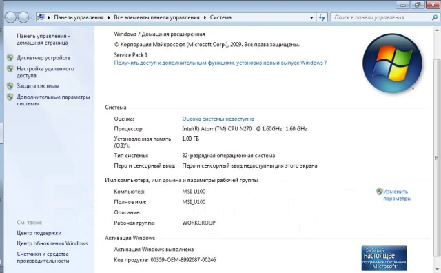441x273 pixels.
Task: Click the restore down window button
Action: 418,5
